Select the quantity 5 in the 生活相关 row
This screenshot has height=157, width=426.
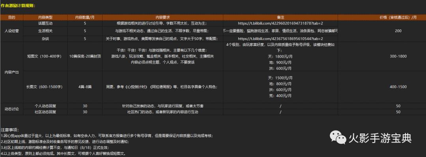85,31
